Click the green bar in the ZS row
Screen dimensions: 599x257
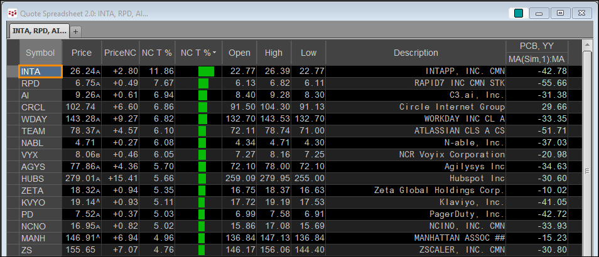click(x=202, y=250)
